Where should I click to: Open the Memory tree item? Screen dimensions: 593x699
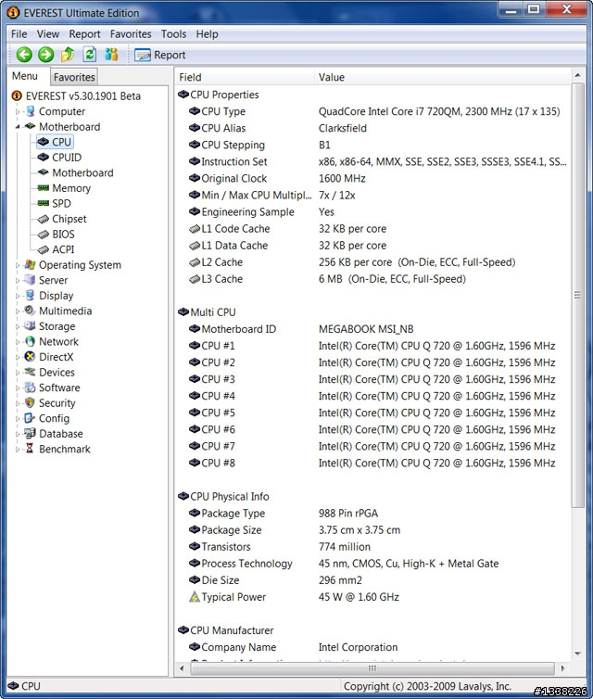pyautogui.click(x=65, y=188)
